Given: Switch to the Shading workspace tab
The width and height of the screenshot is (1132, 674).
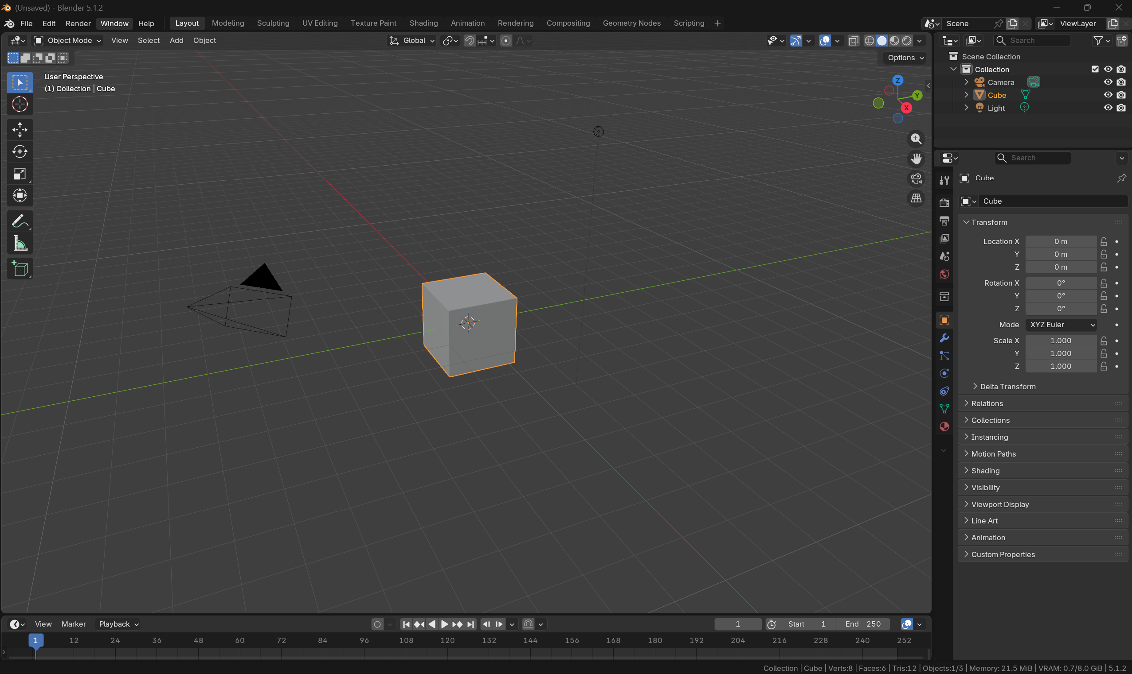Looking at the screenshot, I should [423, 23].
